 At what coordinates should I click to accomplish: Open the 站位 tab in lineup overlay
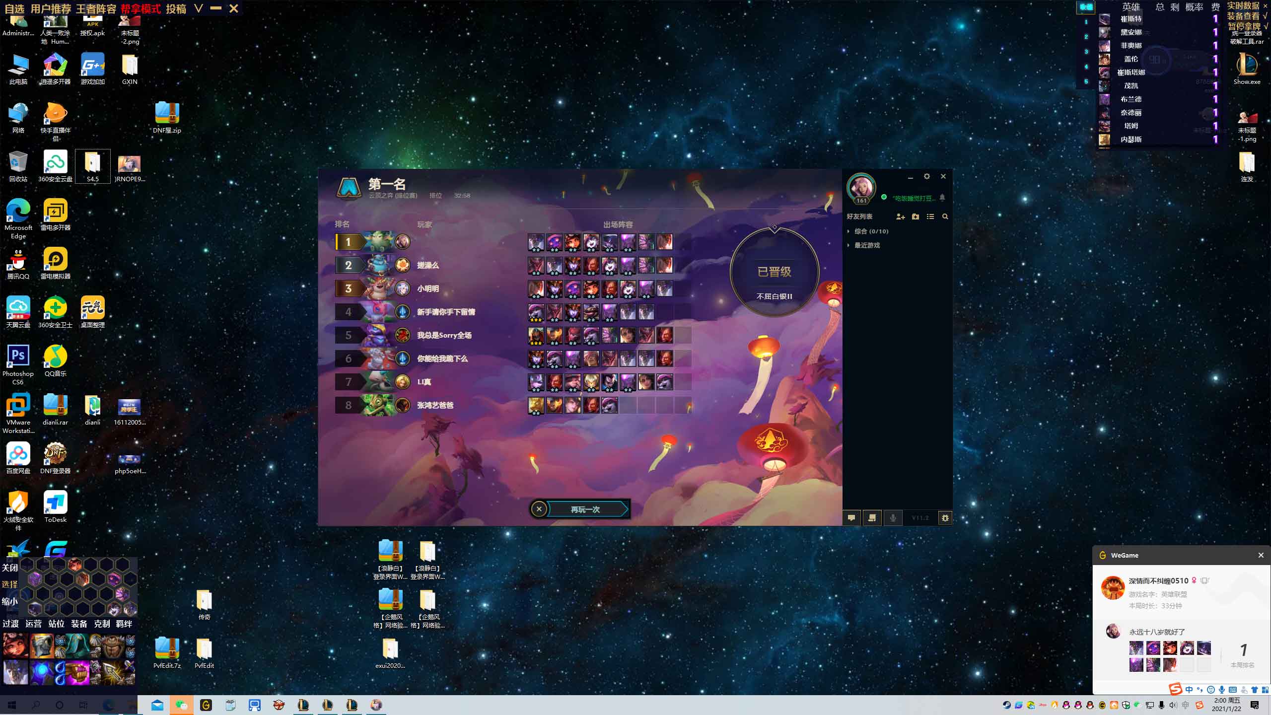pyautogui.click(x=56, y=624)
